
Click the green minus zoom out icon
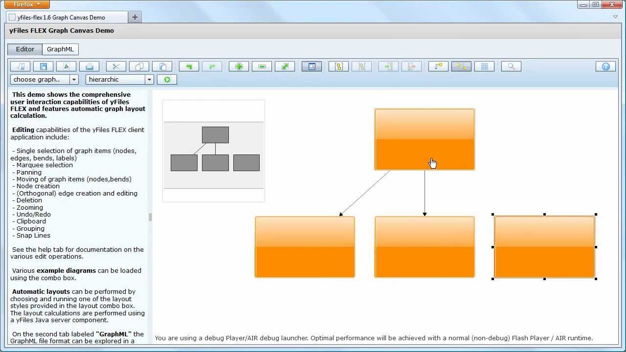[x=262, y=66]
